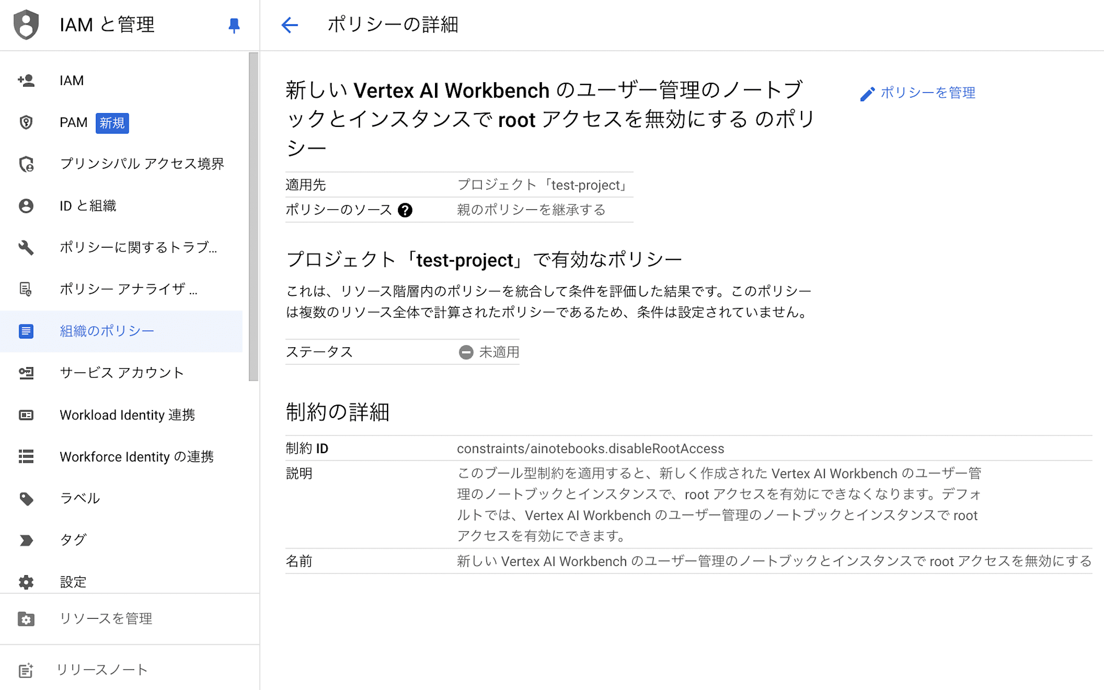Click the IAM navigation icon
Screen dimensions: 1104x690
click(25, 79)
